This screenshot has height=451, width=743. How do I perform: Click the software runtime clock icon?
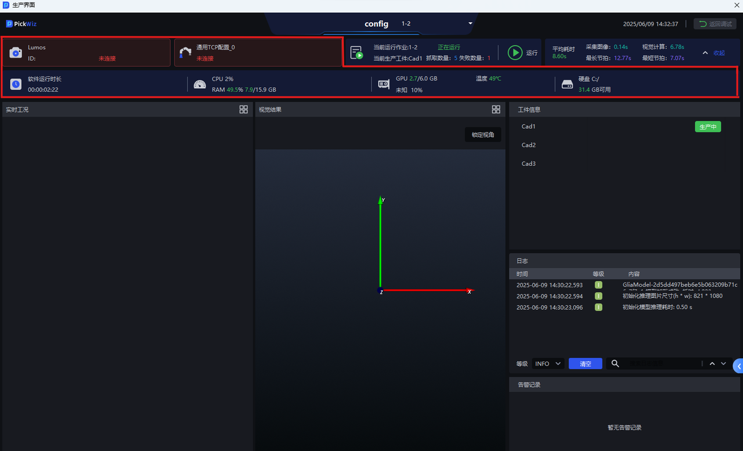tap(16, 84)
